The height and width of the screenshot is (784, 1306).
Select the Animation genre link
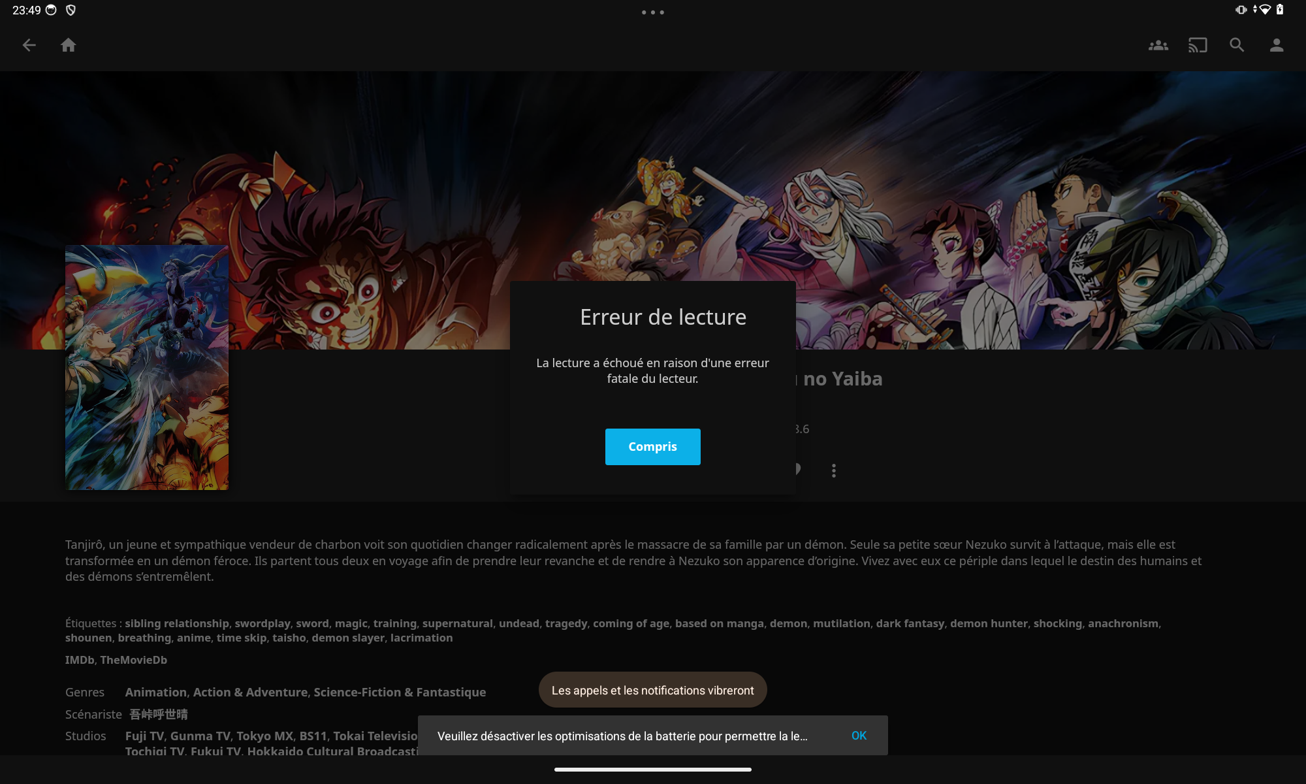(155, 692)
